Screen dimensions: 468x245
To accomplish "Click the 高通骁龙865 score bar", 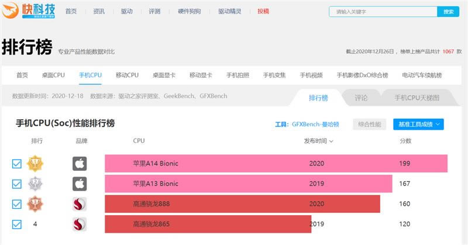I will pos(208,224).
